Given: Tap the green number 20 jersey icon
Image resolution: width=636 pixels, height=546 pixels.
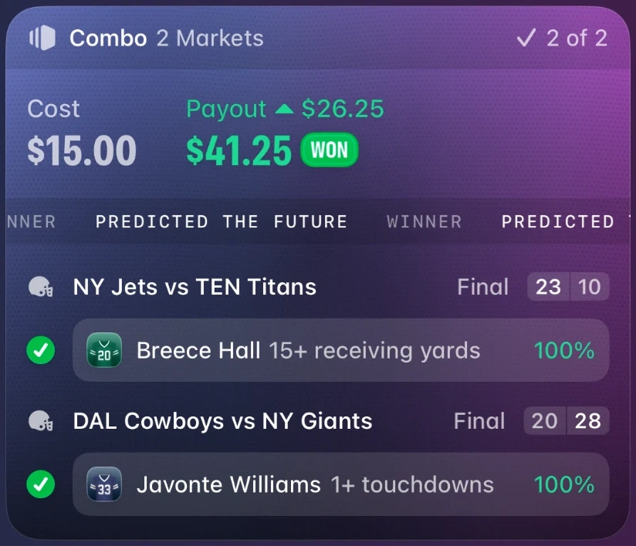Looking at the screenshot, I should pyautogui.click(x=104, y=350).
